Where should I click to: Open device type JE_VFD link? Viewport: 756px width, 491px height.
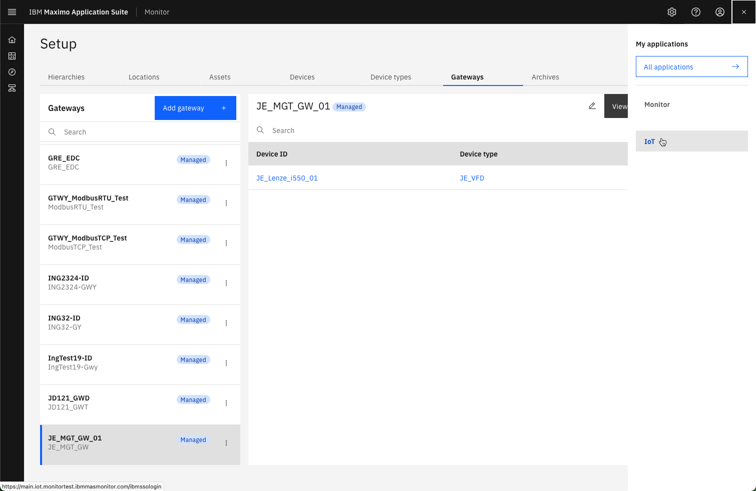point(472,178)
